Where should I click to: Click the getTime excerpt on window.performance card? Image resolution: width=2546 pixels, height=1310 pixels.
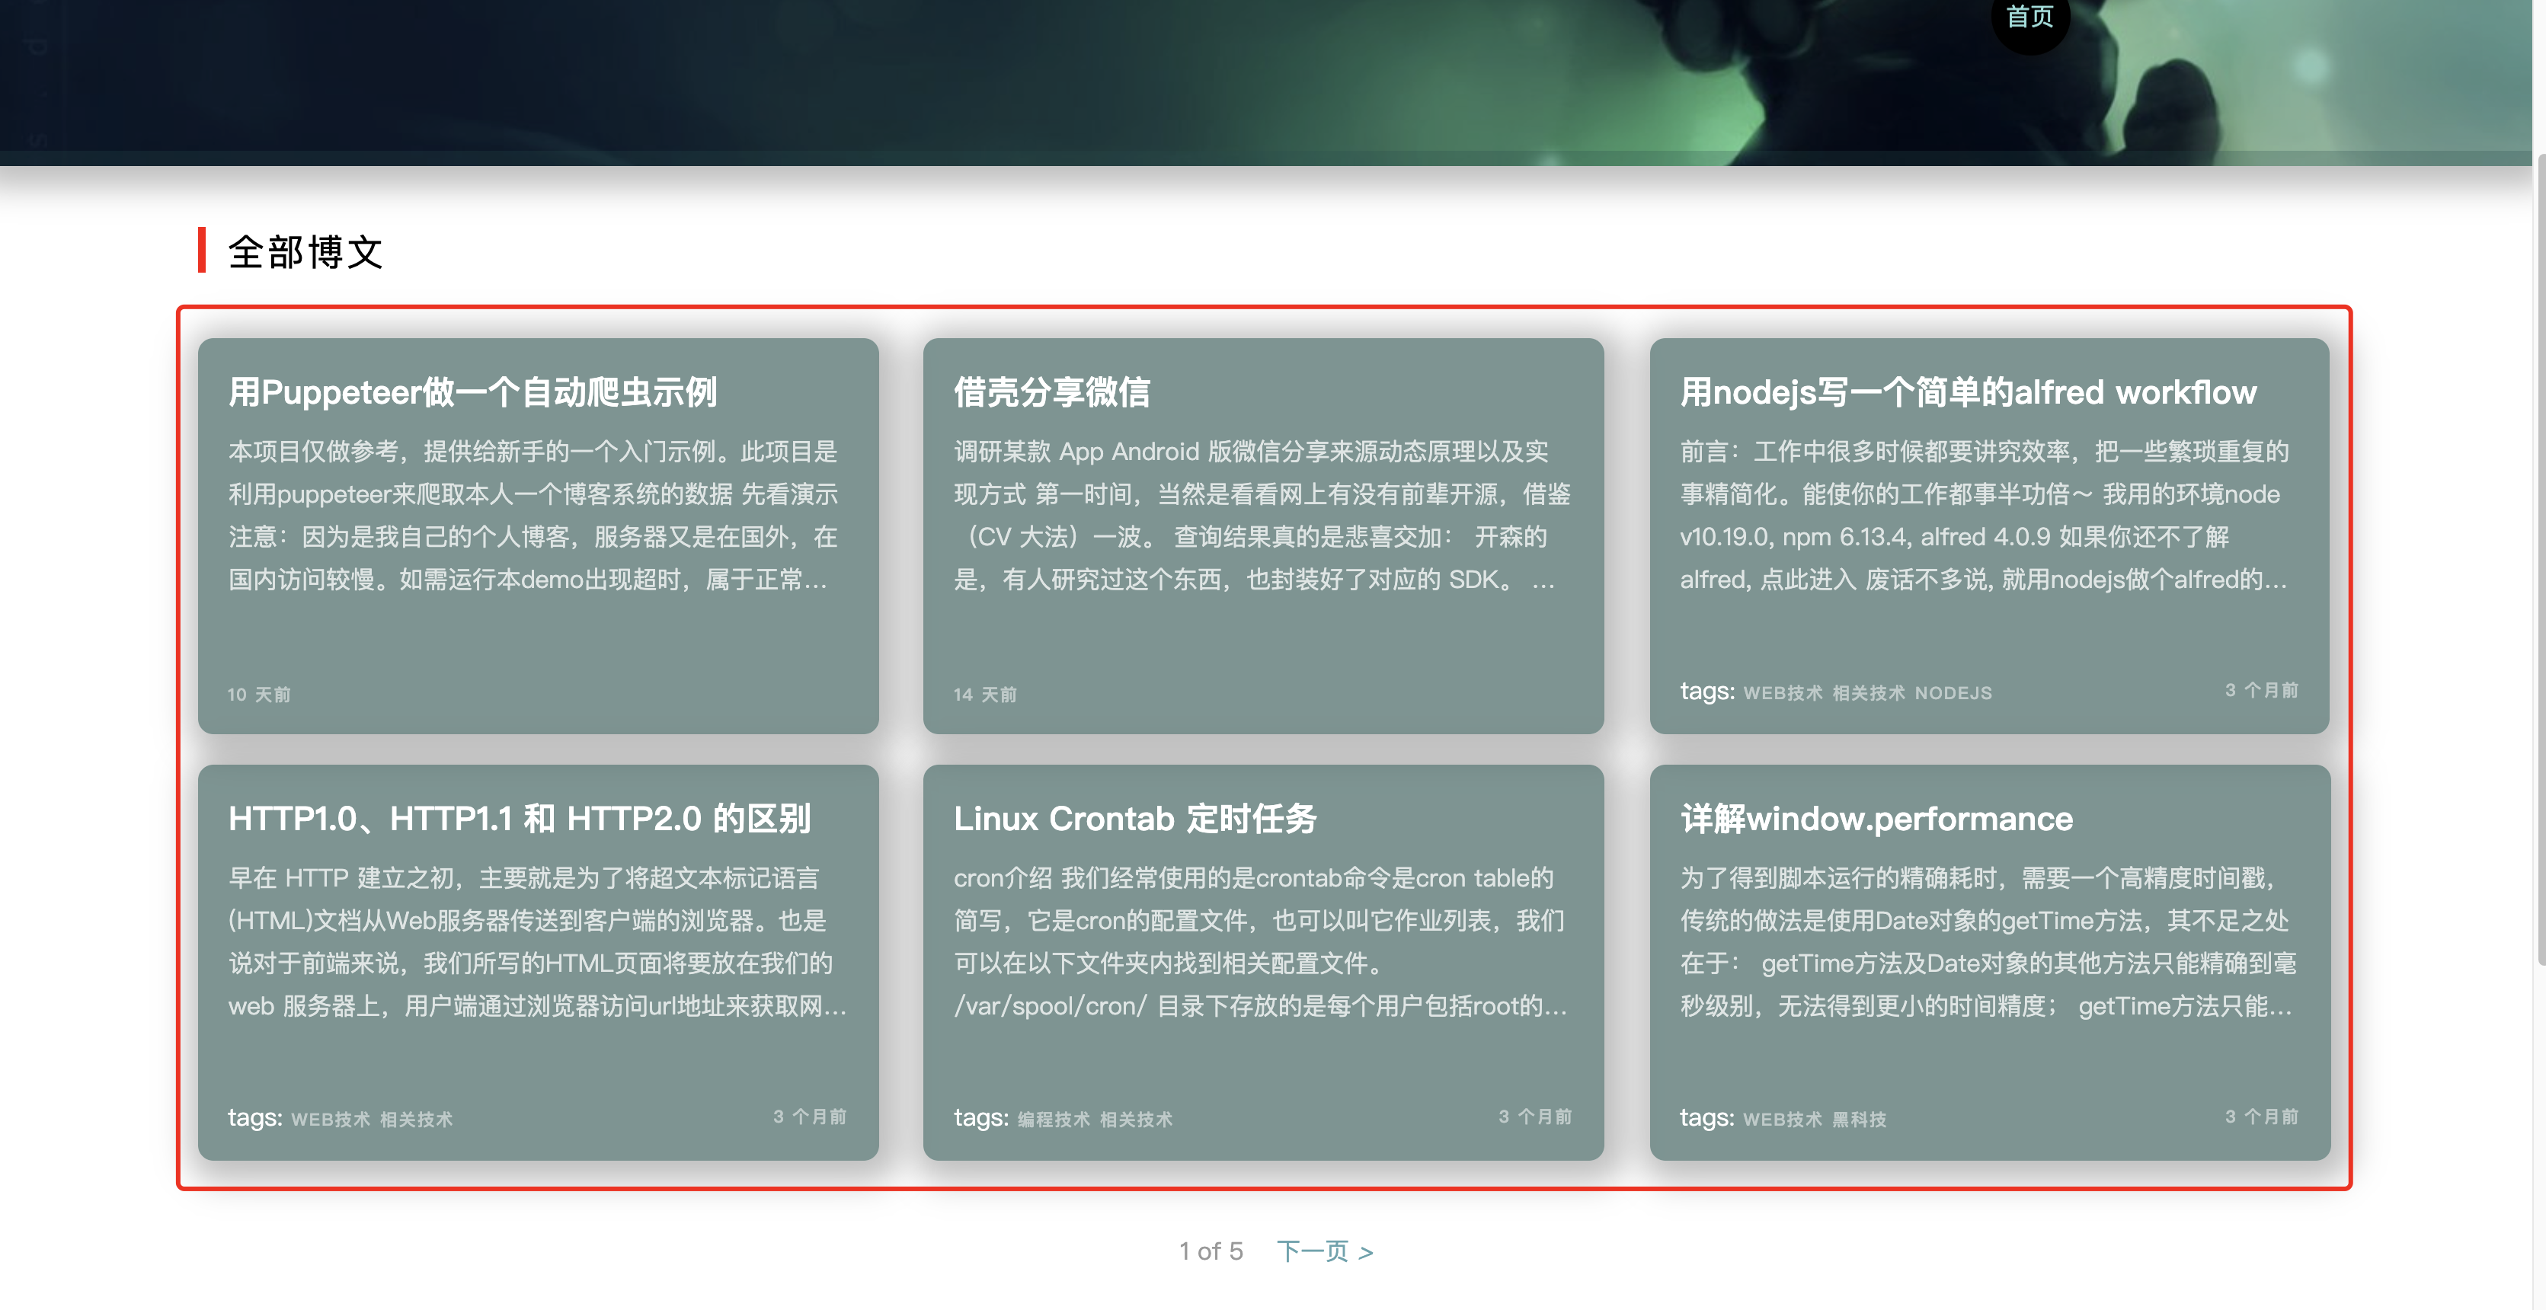[x=1988, y=941]
